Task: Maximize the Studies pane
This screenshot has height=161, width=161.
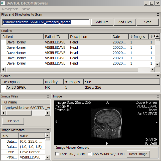Action: tap(158, 31)
